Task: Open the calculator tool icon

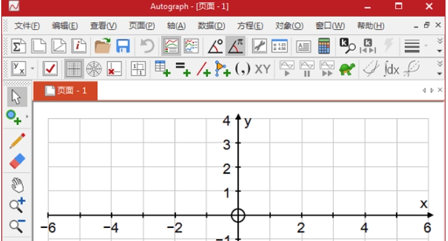Action: click(324, 46)
